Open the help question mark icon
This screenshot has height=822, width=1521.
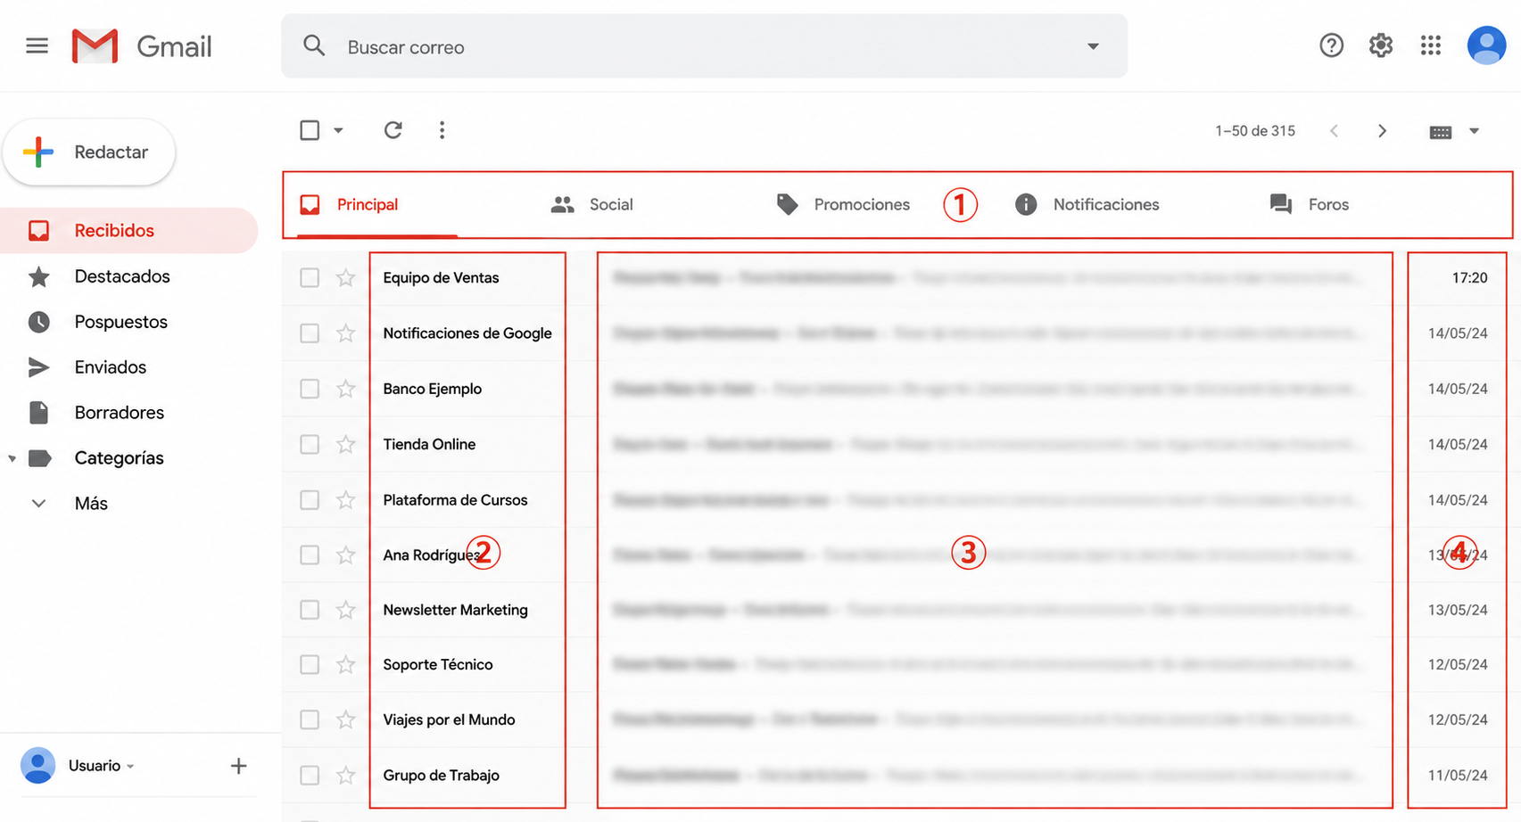(1331, 45)
